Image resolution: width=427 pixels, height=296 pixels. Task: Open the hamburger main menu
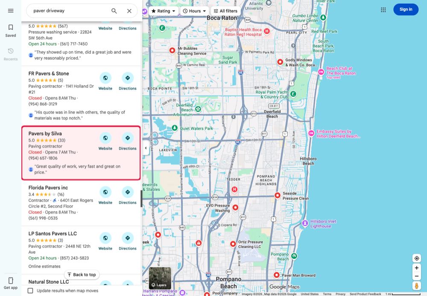point(11,11)
